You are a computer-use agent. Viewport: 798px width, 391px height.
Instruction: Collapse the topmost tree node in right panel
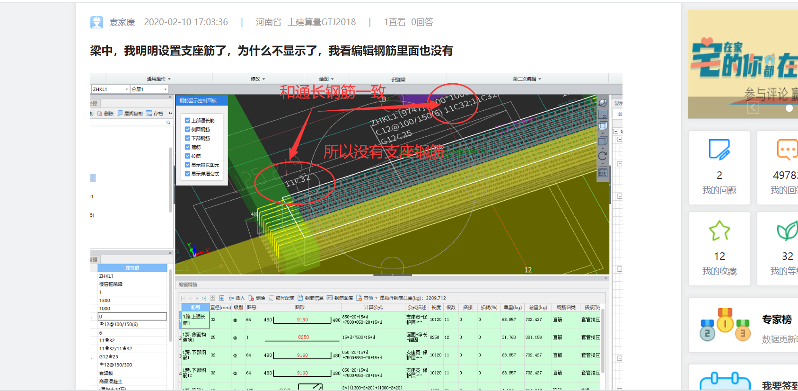pyautogui.click(x=615, y=132)
